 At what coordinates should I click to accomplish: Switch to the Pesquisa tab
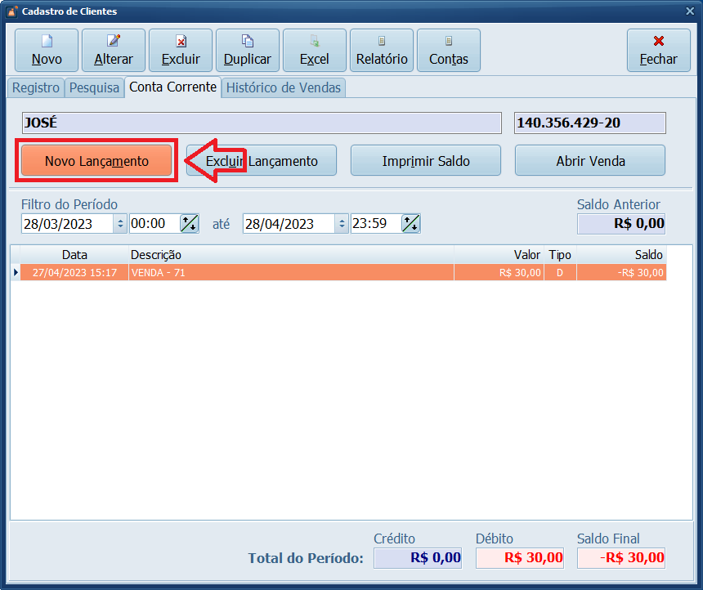(94, 87)
